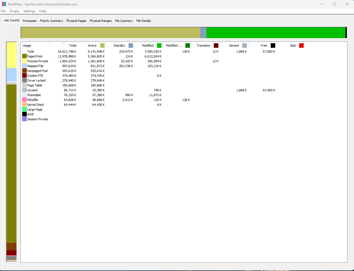Click the Paged Pool legend square
The width and height of the screenshot is (354, 271).
24,56
